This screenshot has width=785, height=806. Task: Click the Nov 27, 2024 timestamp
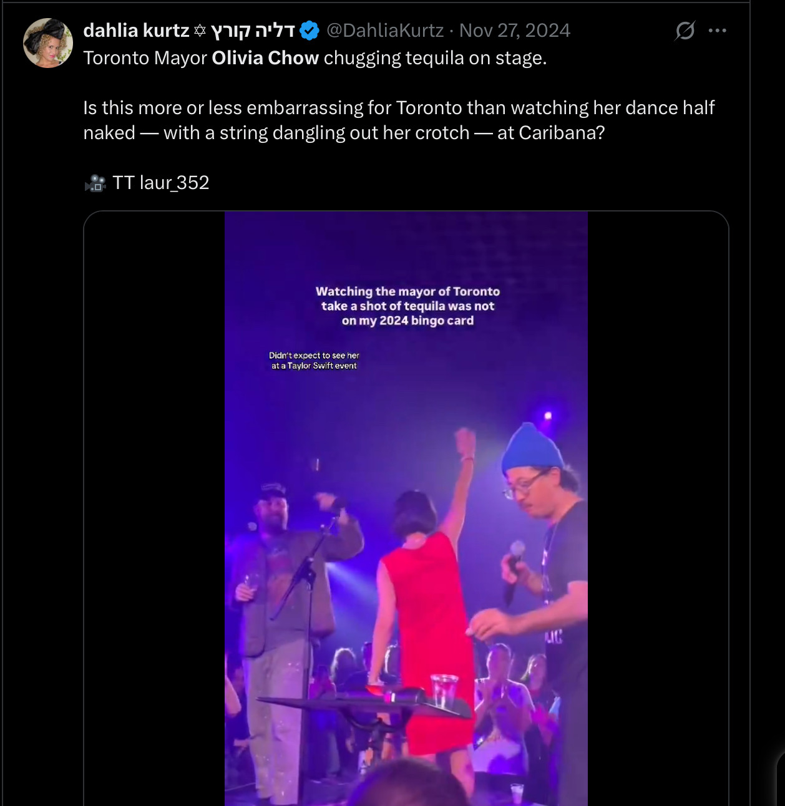click(x=515, y=31)
